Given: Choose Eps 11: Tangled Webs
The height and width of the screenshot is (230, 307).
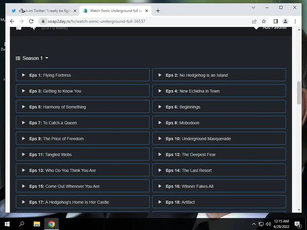Looking at the screenshot, I should coord(83,154).
